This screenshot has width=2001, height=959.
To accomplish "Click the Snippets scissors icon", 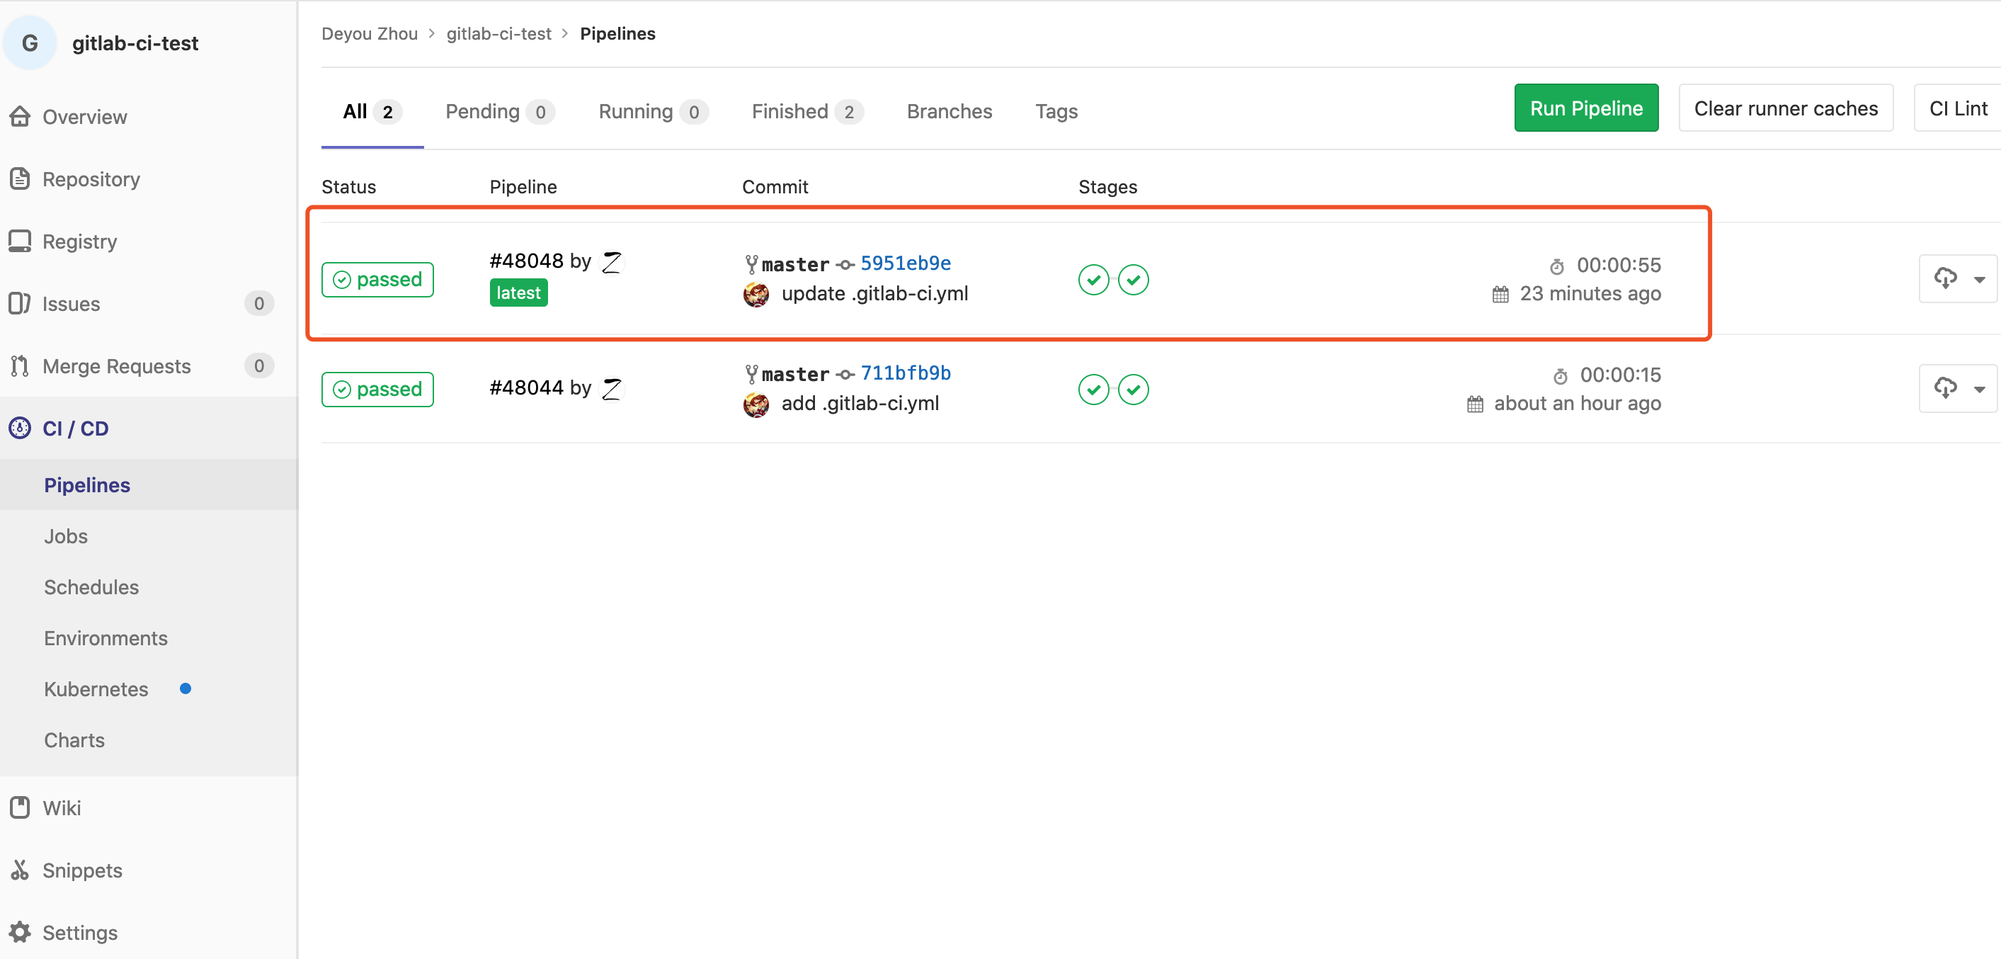I will click(21, 870).
